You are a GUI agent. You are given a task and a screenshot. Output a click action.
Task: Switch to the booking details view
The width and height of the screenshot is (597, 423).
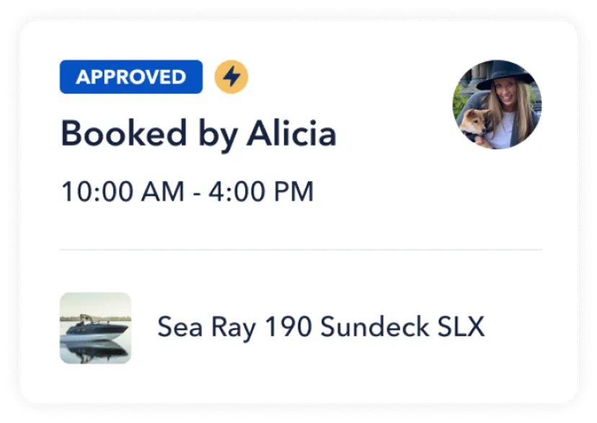tap(298, 211)
